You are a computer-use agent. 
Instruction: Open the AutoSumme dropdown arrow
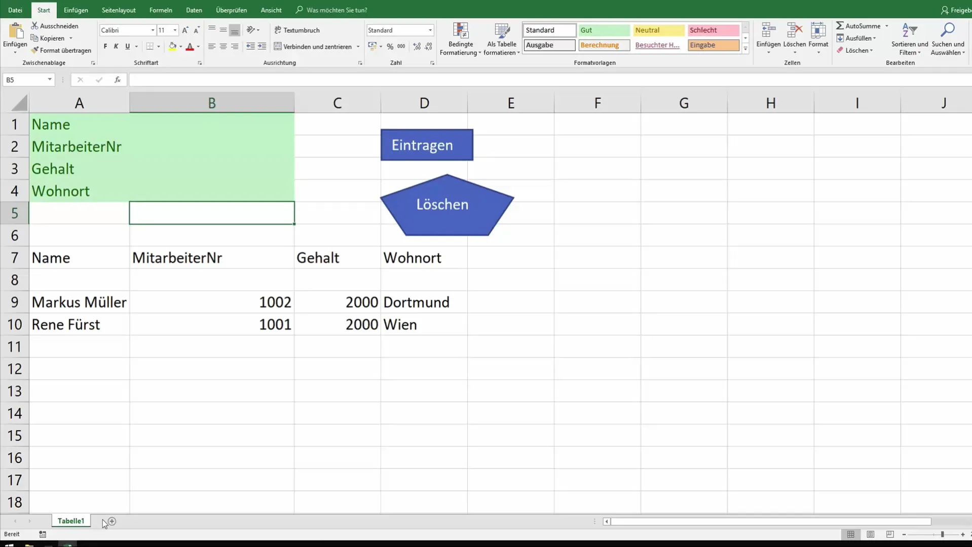pos(887,26)
